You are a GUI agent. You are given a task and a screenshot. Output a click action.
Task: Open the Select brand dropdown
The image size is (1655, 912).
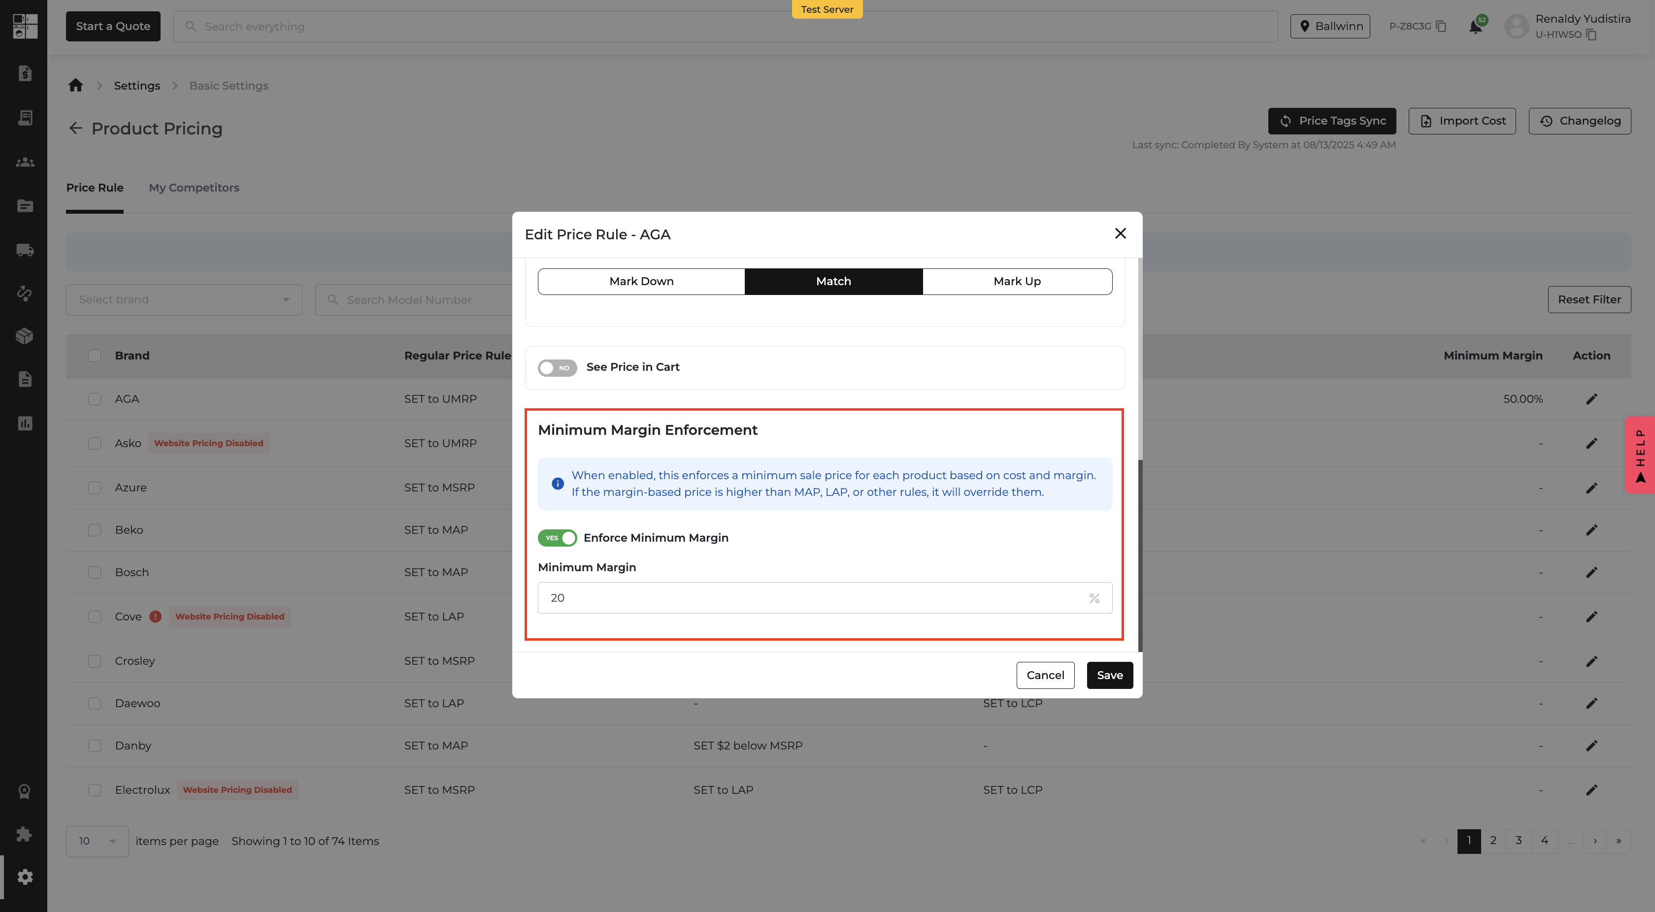(184, 300)
